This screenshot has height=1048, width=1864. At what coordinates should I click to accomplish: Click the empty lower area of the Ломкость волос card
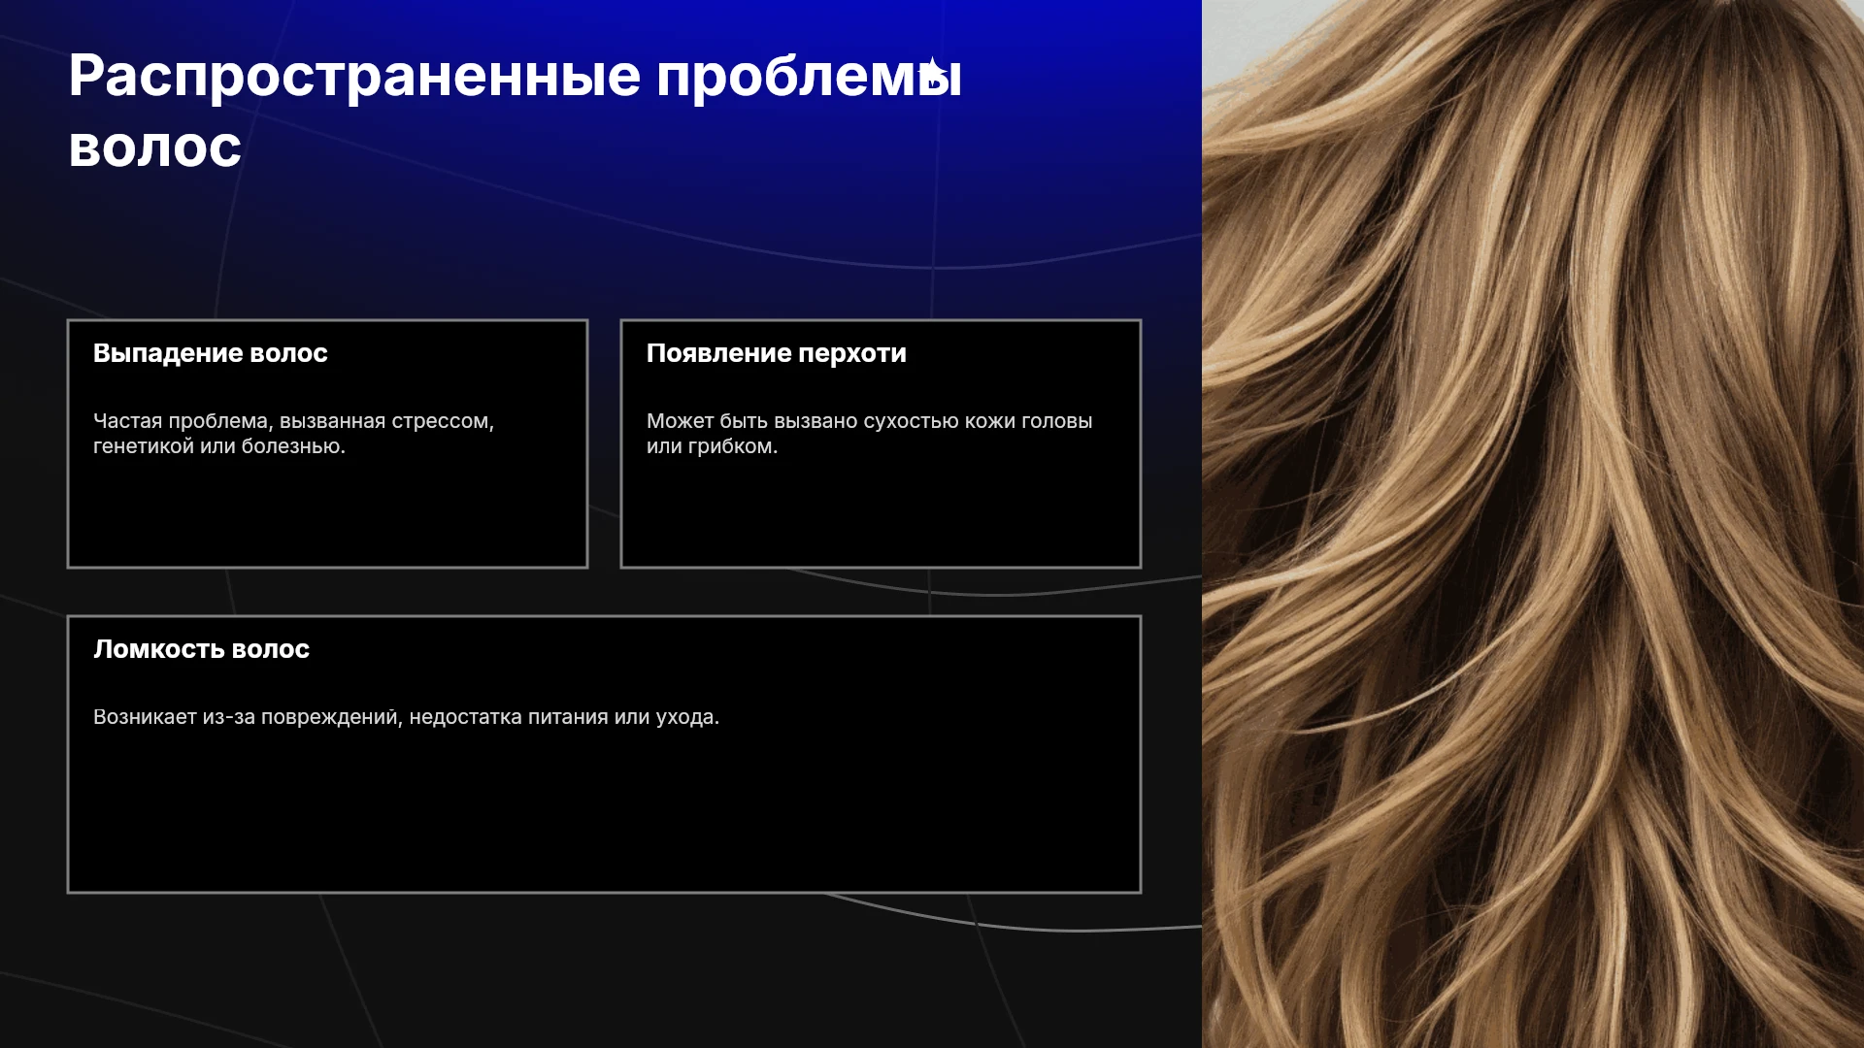point(604,815)
